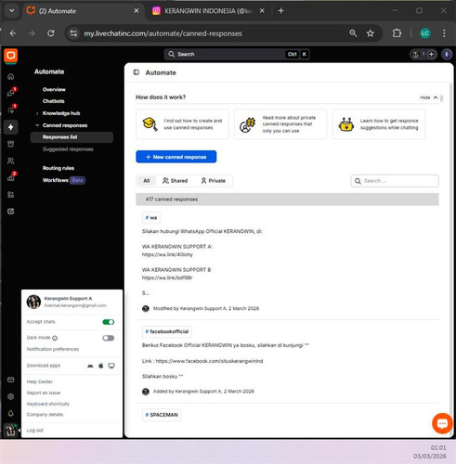Screen dimensions: 456x464
Task: Select the Automate lightning bolt icon
Action: (11, 127)
